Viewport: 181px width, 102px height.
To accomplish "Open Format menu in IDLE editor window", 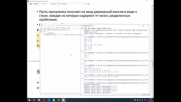I will click(x=49, y=28).
